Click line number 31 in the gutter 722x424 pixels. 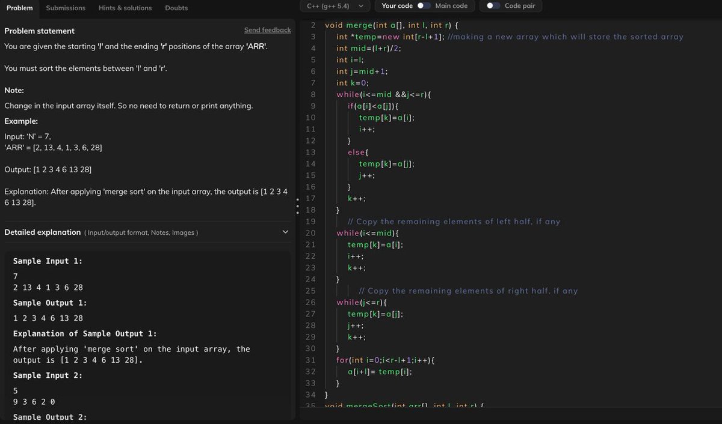tap(310, 360)
